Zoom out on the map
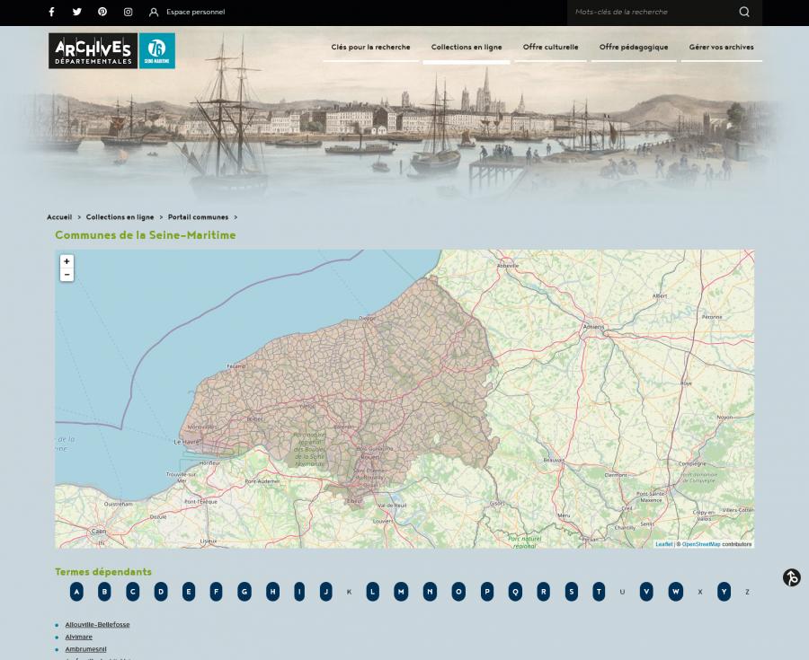 pyautogui.click(x=67, y=275)
